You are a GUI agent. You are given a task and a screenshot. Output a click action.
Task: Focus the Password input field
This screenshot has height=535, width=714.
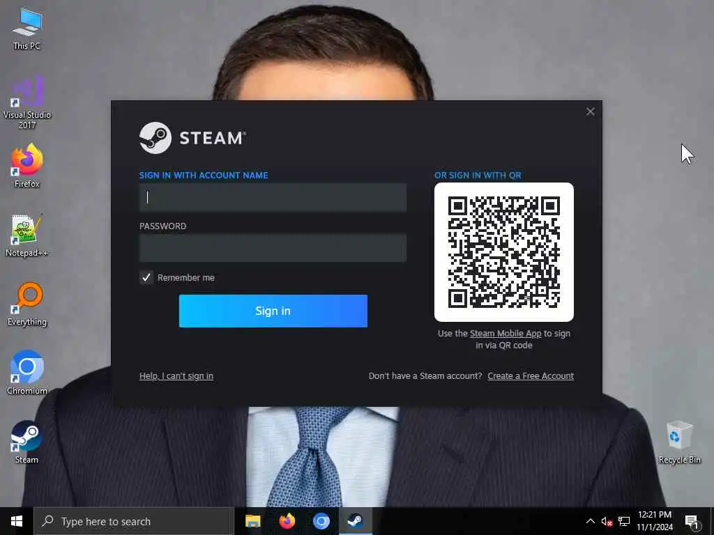point(273,248)
